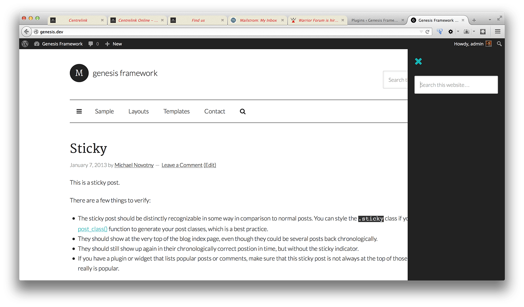
Task: Open the browser hamburger menu
Action: pyautogui.click(x=497, y=31)
